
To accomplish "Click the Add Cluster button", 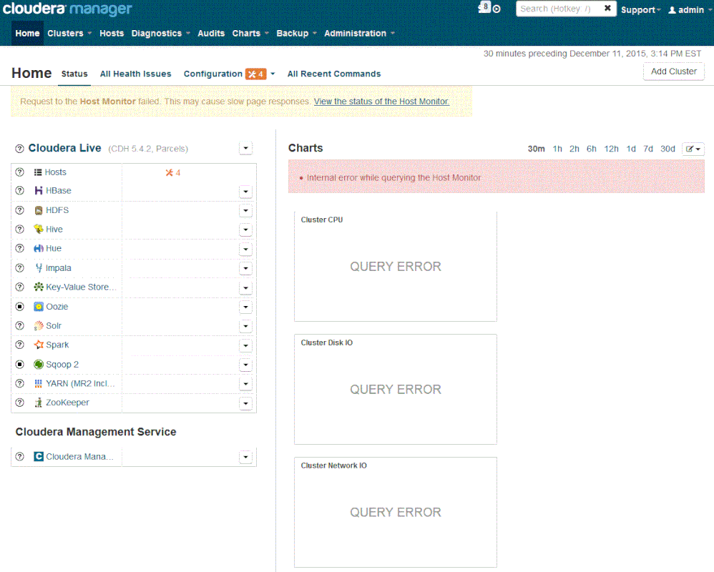I will pos(674,71).
